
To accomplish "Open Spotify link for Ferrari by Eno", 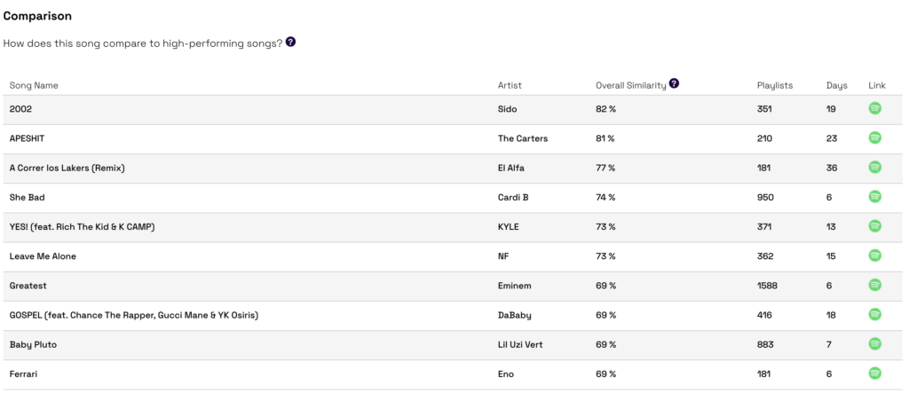I will coord(874,373).
